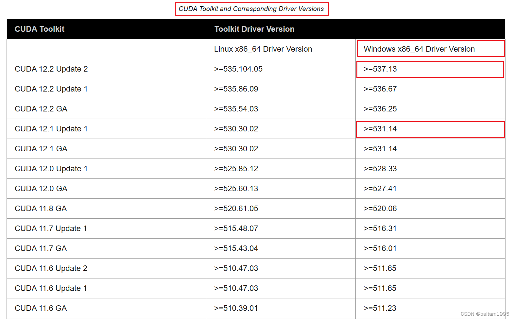
Task: Select the Windows value '>=537.13'
Action: tap(380, 69)
